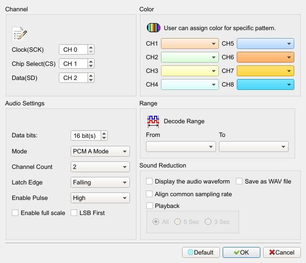Enable full scale checkbox

click(x=15, y=213)
